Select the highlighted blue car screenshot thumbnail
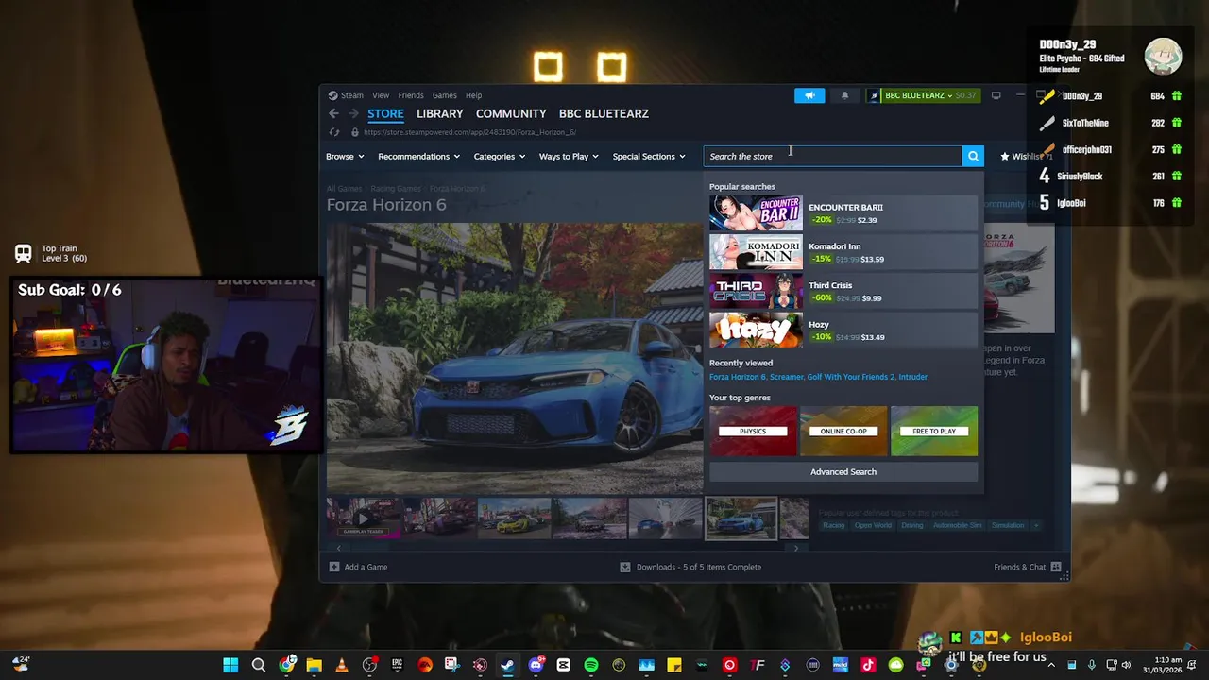 click(741, 518)
